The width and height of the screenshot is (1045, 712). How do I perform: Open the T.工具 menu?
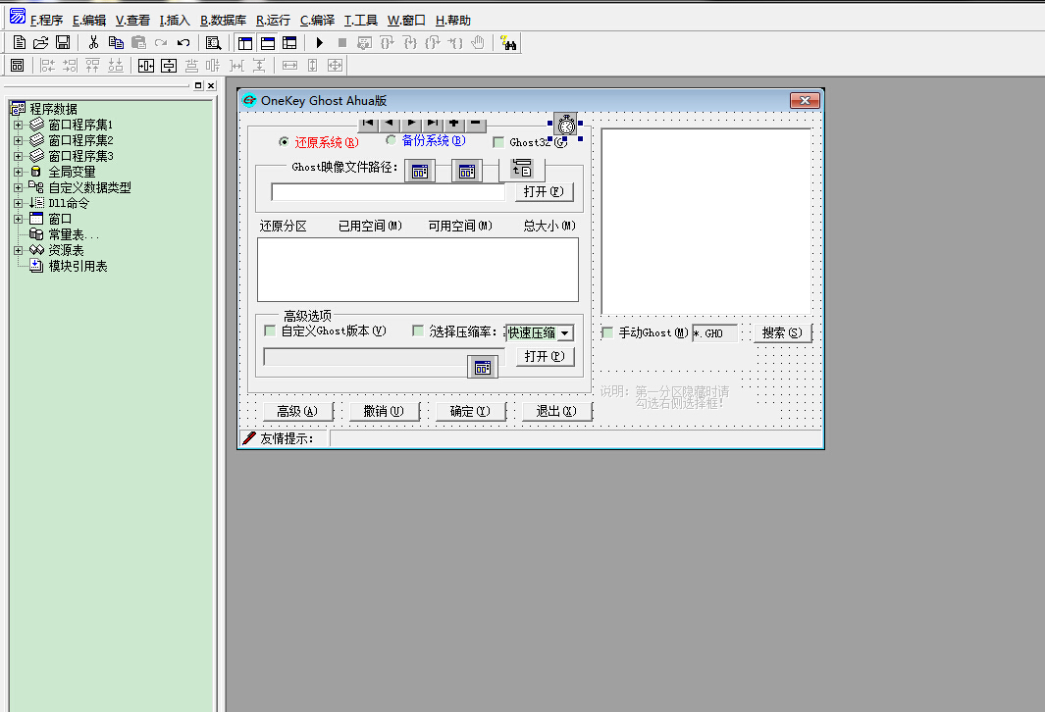pos(360,21)
